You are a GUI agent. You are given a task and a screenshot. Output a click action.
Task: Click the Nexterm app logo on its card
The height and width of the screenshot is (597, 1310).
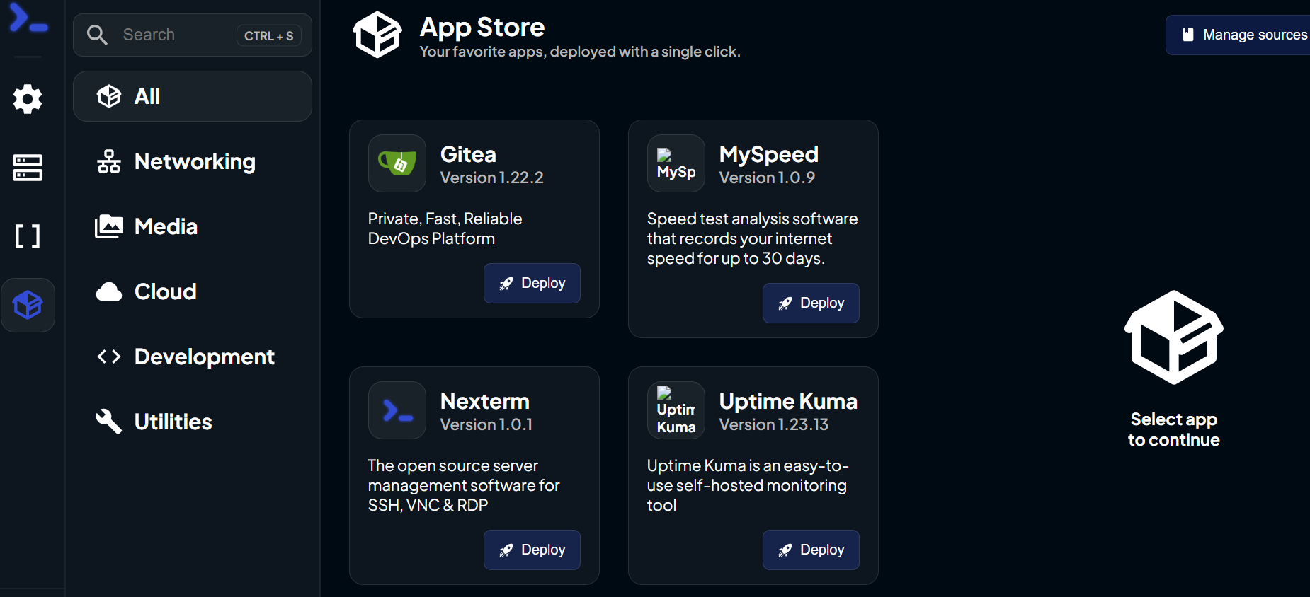coord(397,410)
